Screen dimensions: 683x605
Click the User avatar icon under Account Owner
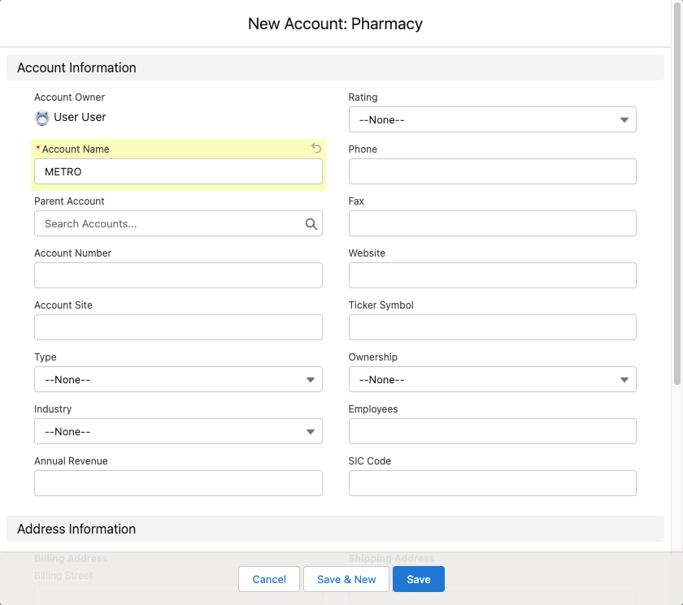[x=41, y=117]
